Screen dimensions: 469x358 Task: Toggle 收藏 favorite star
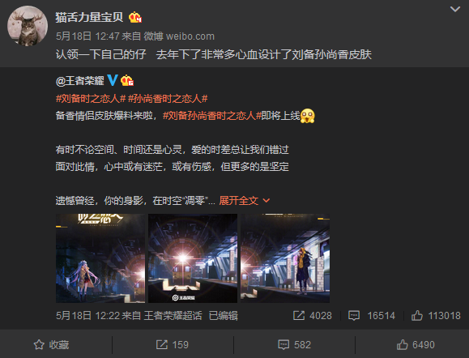coord(51,344)
